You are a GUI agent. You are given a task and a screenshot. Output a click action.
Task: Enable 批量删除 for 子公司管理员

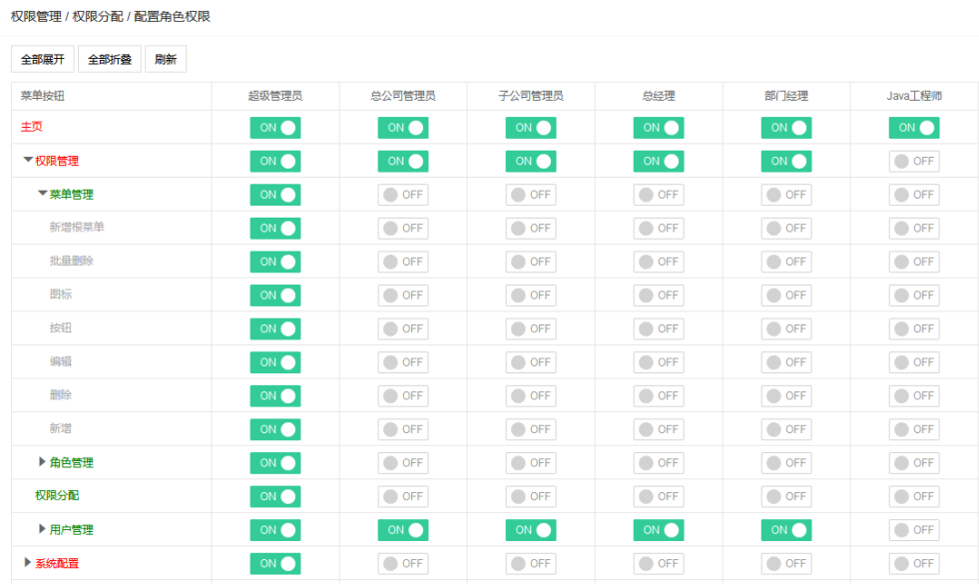tap(531, 262)
